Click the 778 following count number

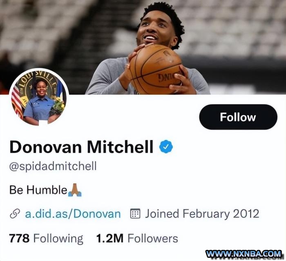19,239
